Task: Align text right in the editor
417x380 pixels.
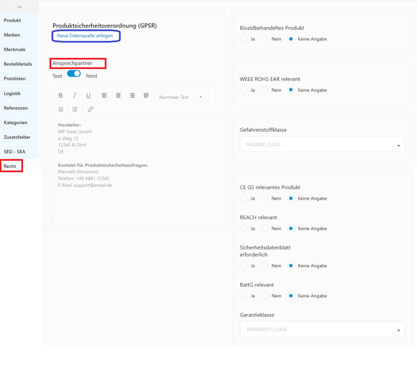Action: pyautogui.click(x=132, y=96)
